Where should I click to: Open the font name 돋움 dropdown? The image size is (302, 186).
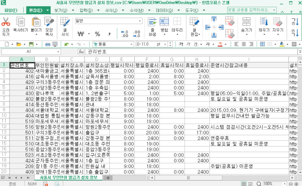click(x=131, y=44)
